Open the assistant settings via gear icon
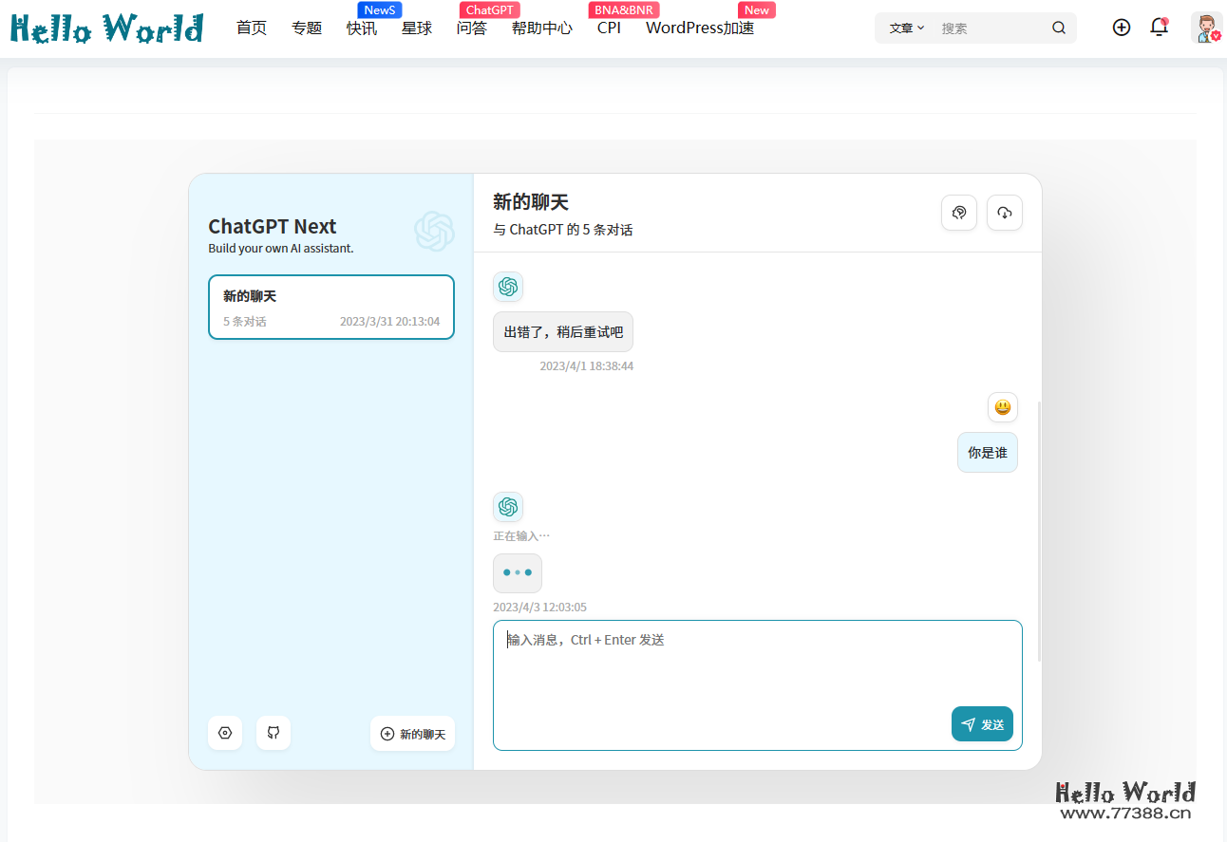 [225, 733]
